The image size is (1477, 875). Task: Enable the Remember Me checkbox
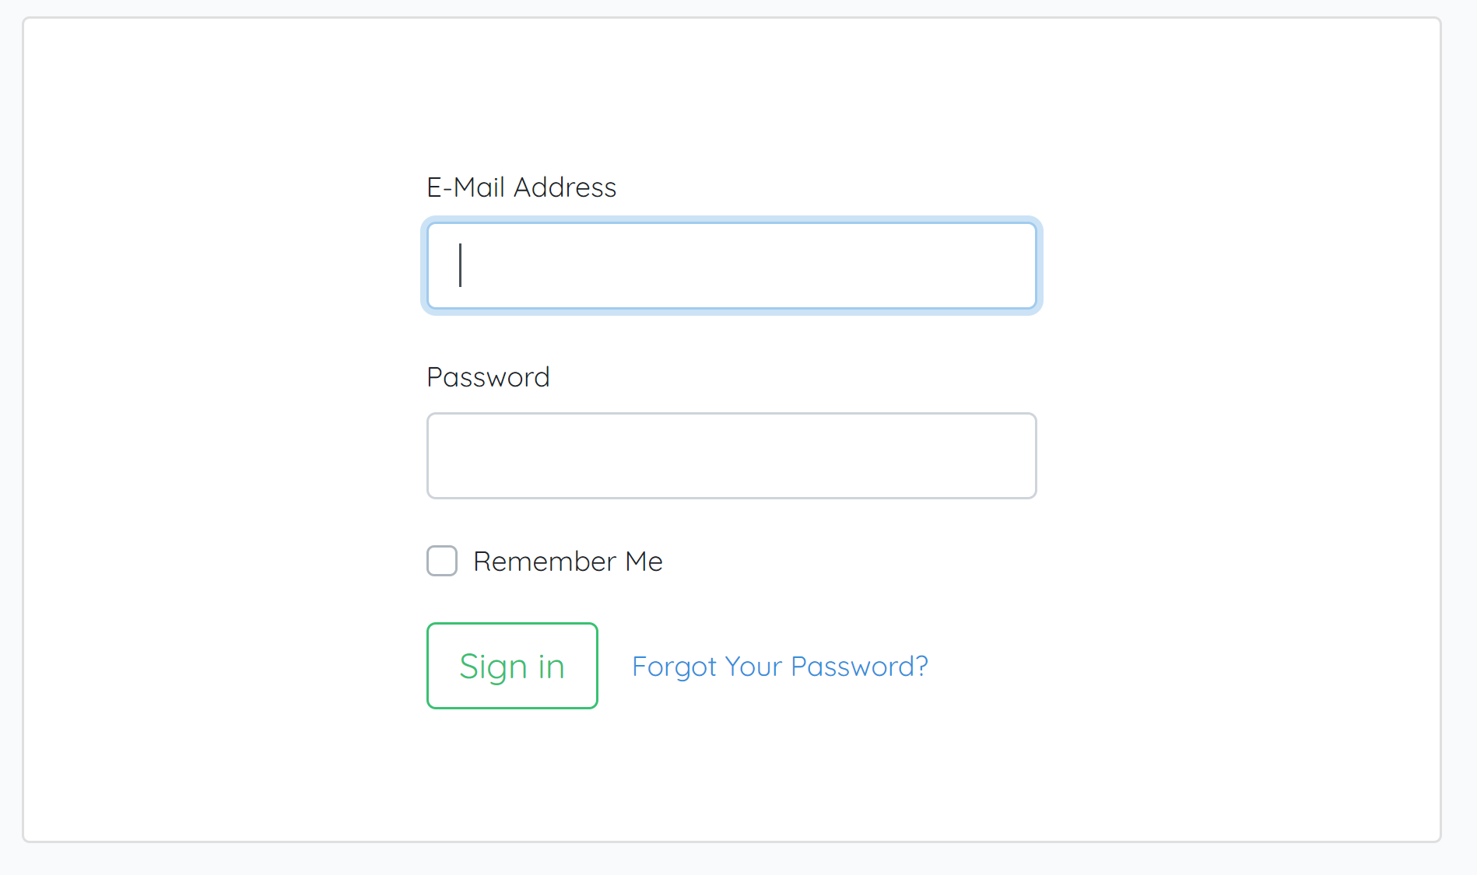pyautogui.click(x=442, y=561)
